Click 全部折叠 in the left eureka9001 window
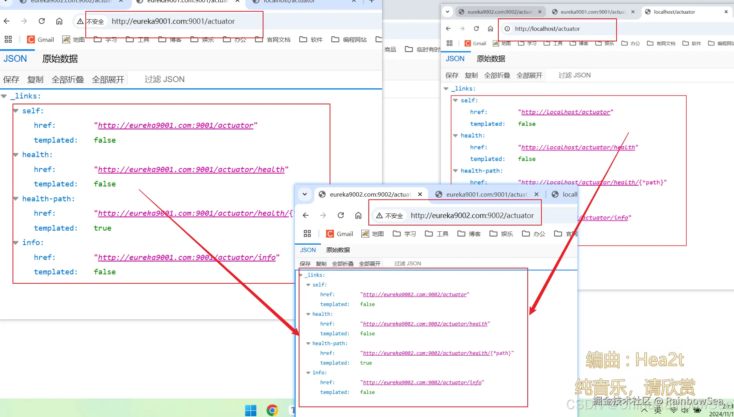The height and width of the screenshot is (417, 734). point(68,80)
